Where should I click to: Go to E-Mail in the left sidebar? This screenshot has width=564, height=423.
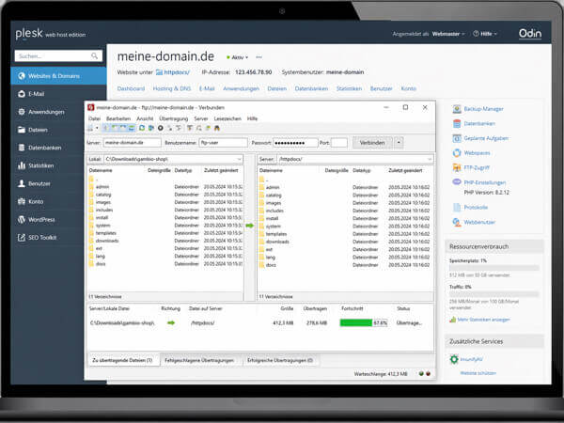pos(38,93)
